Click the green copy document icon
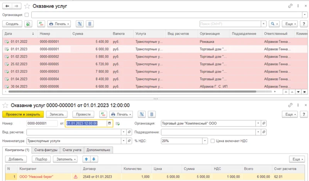The width and height of the screenshot is (309, 181). [29, 24]
